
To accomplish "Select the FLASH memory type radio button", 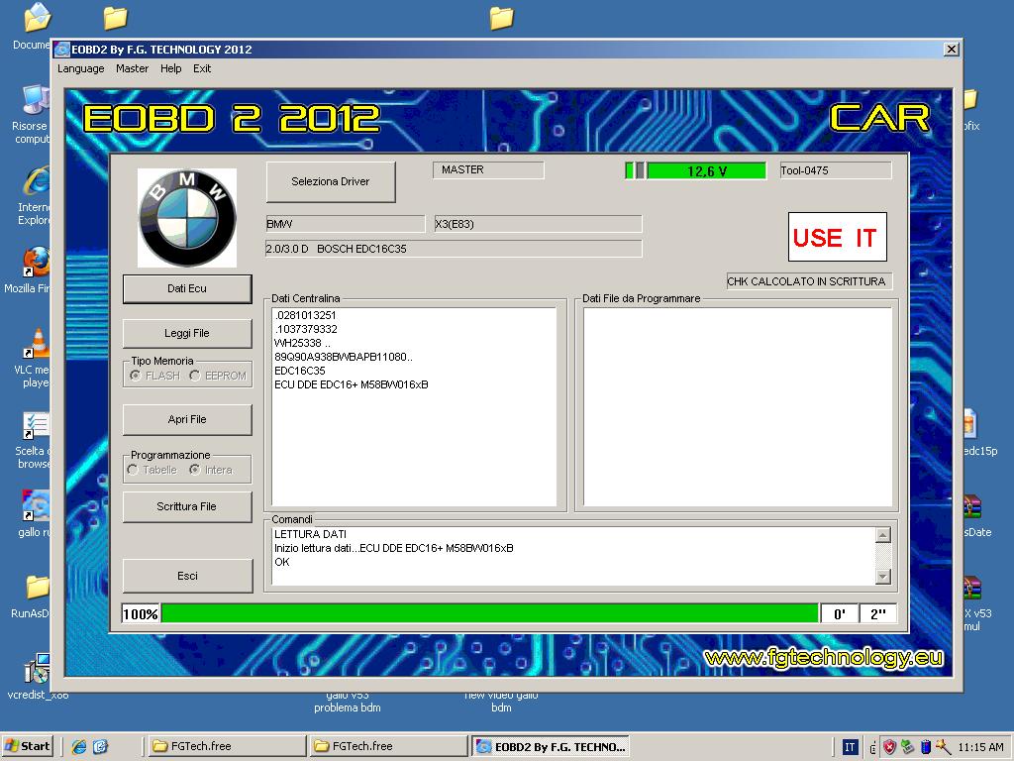I will point(135,376).
